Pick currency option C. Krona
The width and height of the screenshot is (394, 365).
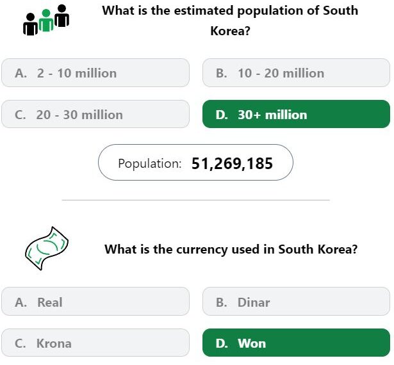tap(95, 343)
